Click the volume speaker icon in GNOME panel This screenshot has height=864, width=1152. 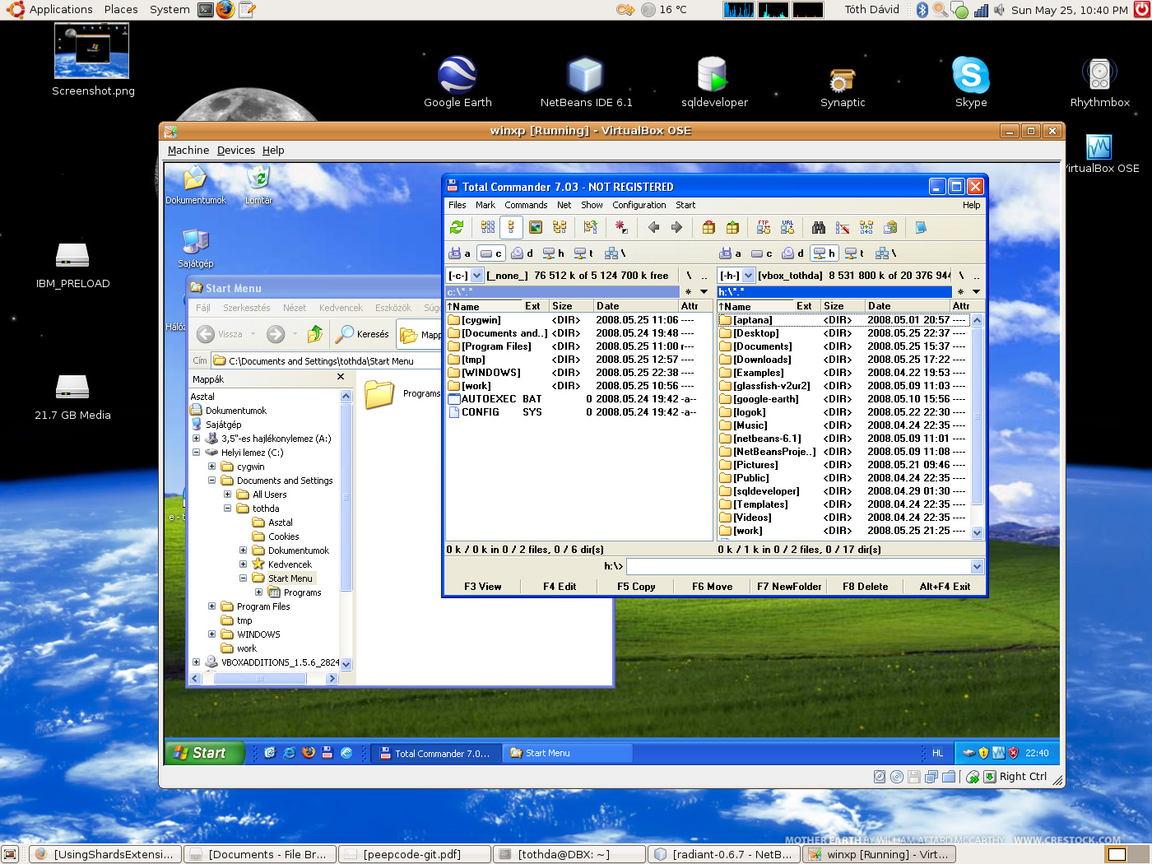coord(999,10)
